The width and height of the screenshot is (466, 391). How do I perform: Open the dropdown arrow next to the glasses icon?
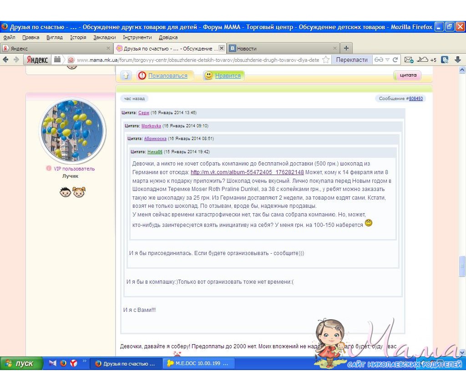click(x=387, y=60)
